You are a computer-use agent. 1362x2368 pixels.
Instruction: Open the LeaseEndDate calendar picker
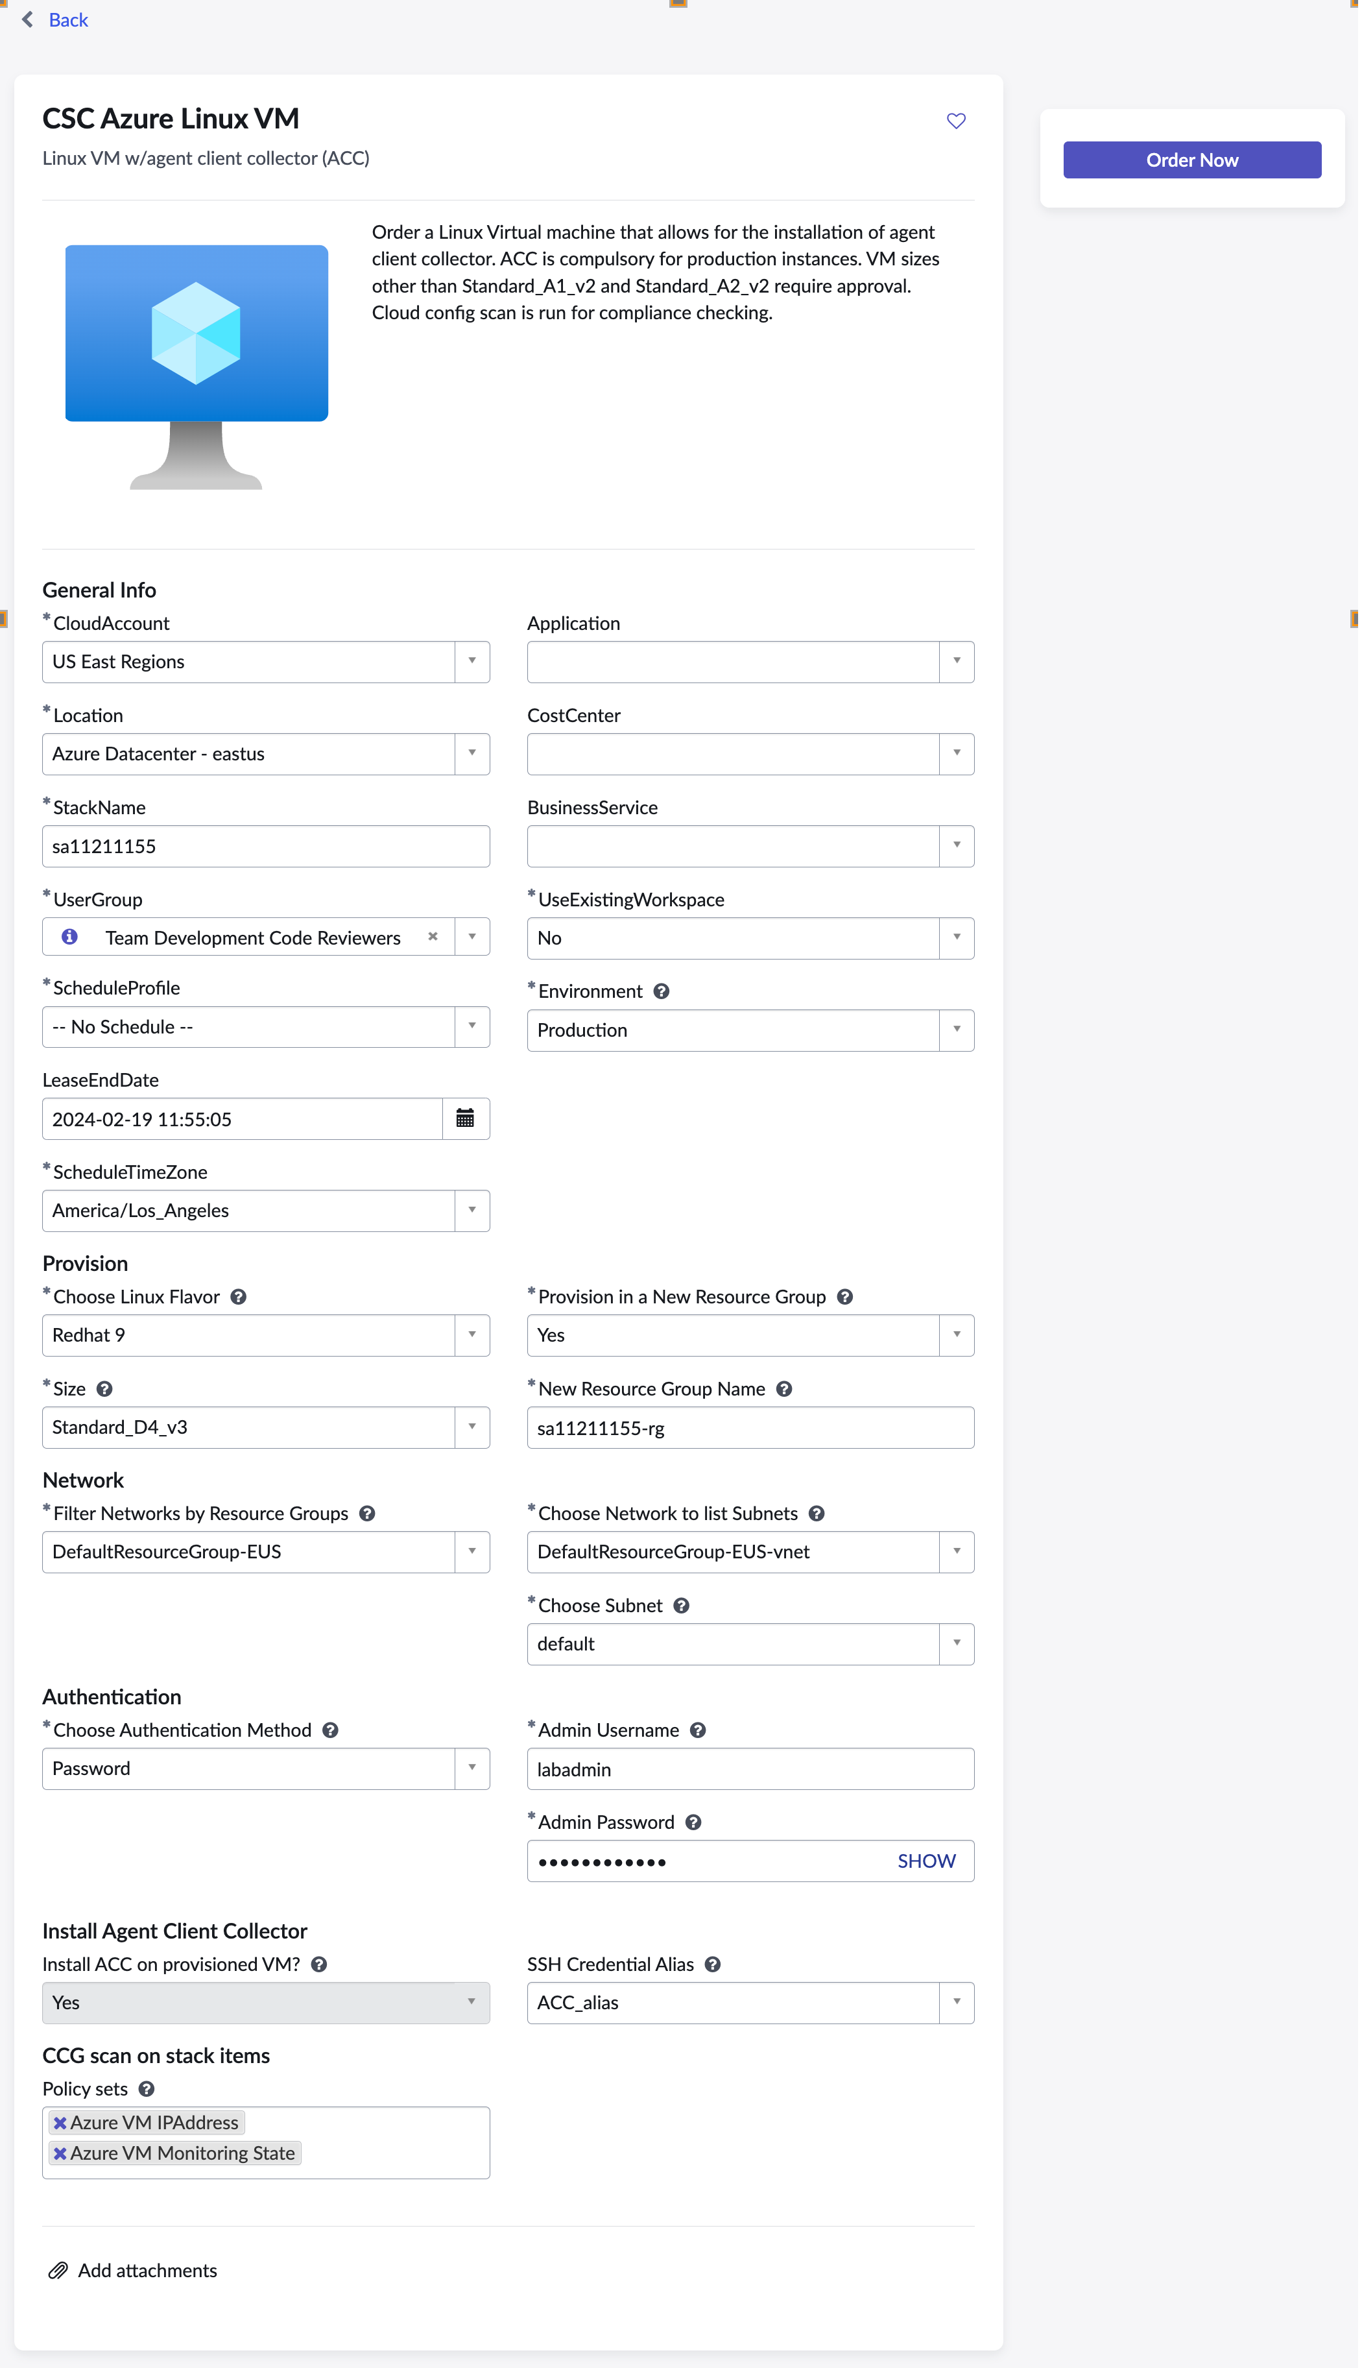[x=465, y=1118]
